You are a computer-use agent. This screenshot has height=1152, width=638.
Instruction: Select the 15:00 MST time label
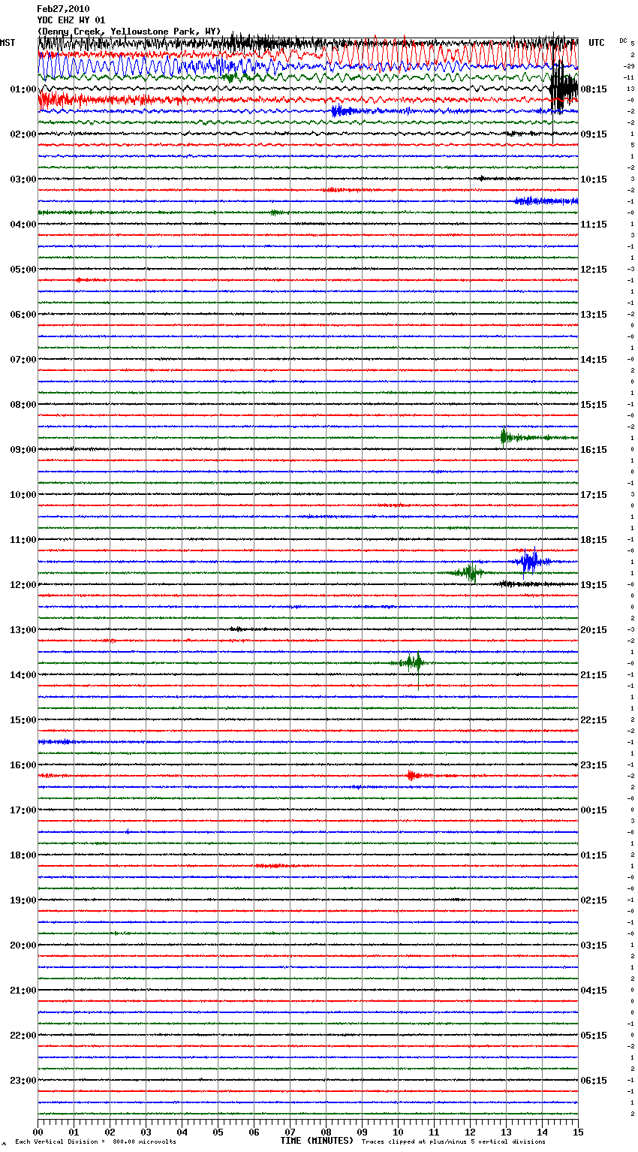click(23, 720)
